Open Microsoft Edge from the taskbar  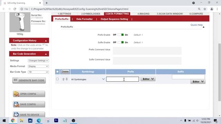click(39, 121)
